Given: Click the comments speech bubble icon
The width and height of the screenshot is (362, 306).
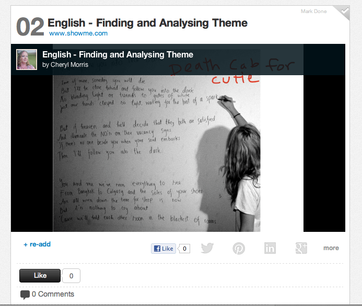Looking at the screenshot, I should tap(25, 295).
